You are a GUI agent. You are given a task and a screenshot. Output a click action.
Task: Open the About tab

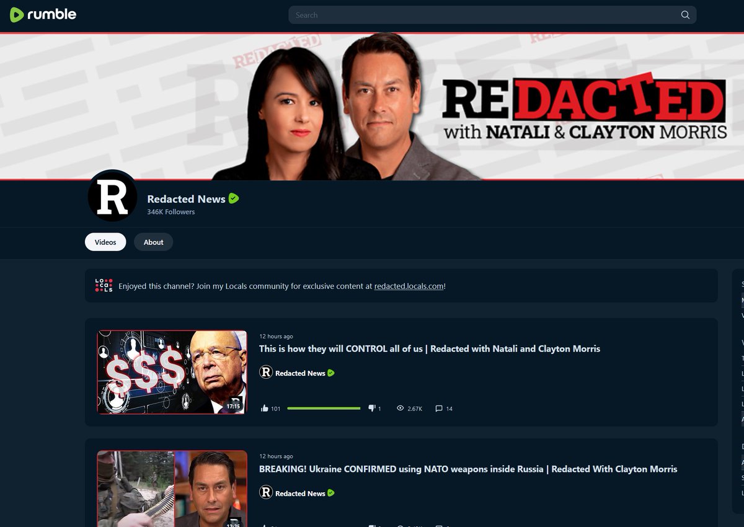click(x=153, y=242)
